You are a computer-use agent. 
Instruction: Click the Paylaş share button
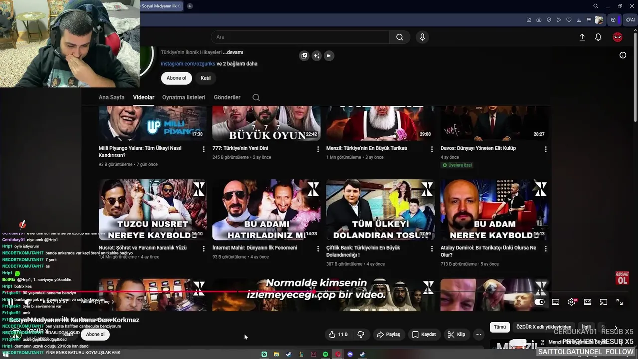388,334
